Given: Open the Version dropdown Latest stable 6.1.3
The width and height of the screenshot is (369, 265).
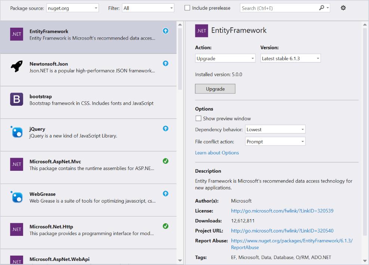Looking at the screenshot, I should 291,58.
